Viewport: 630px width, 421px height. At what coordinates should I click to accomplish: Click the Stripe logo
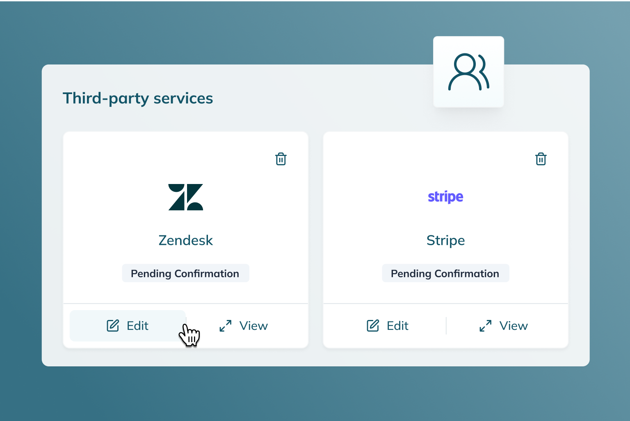[445, 197]
